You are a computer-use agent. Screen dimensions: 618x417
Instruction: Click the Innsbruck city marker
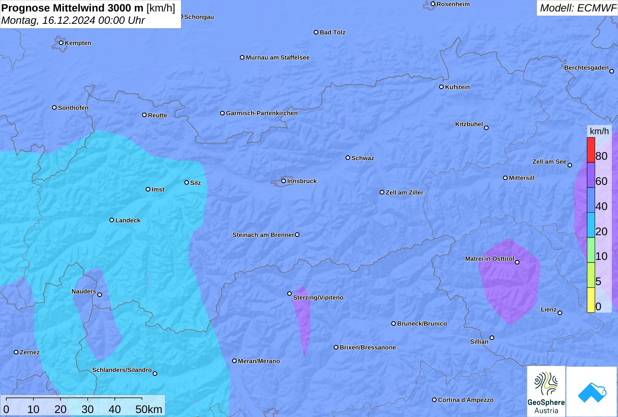coord(283,181)
